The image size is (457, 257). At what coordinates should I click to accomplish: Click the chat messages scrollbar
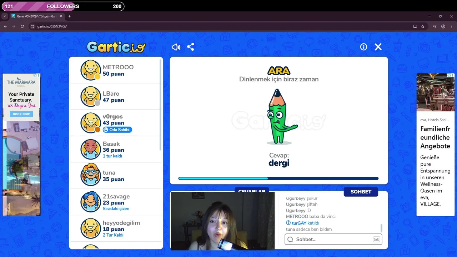[x=381, y=228]
